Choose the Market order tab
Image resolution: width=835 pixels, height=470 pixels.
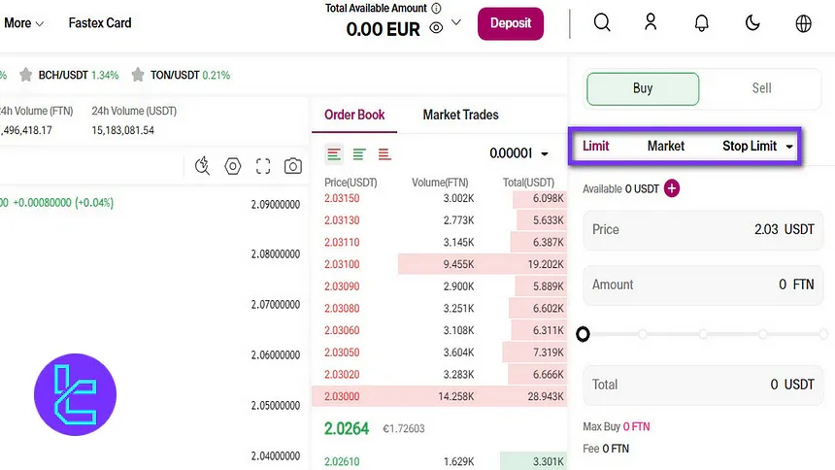click(666, 146)
